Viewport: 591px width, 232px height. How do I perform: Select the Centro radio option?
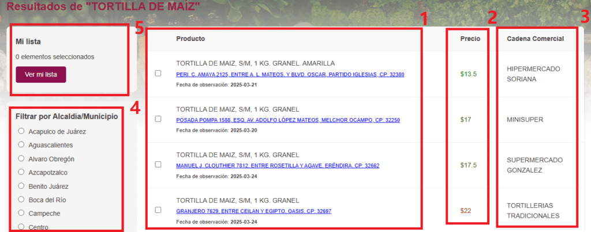21,227
